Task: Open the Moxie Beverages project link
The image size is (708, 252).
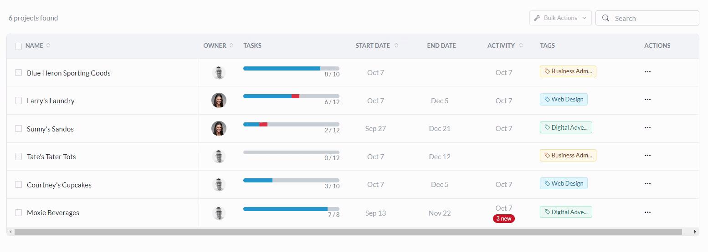Action: coord(53,213)
